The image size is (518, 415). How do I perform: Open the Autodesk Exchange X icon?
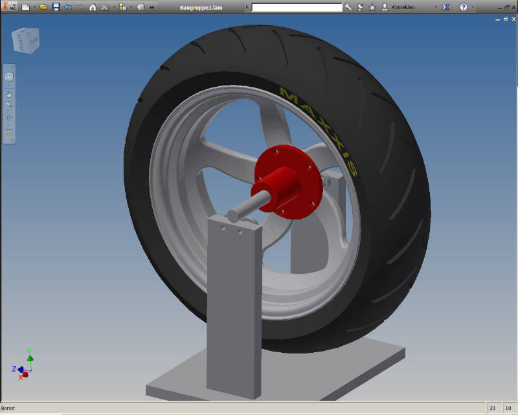(x=445, y=7)
